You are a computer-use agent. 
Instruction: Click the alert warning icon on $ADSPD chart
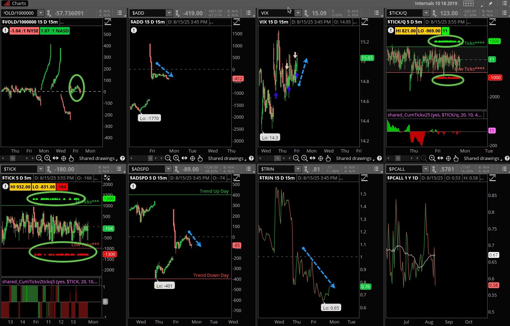pyautogui.click(x=133, y=186)
